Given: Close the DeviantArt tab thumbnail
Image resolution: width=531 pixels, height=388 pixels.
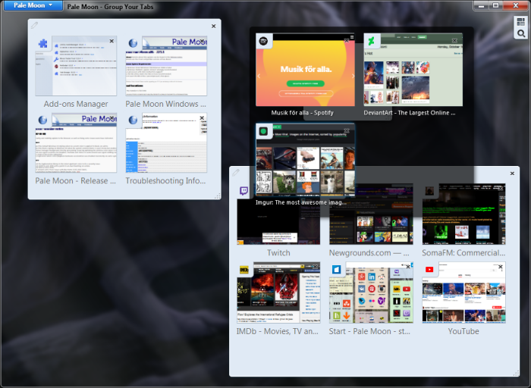Looking at the screenshot, I should point(454,41).
